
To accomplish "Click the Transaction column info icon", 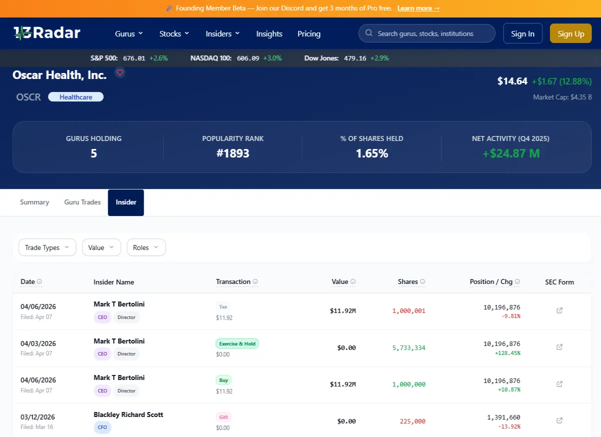I will tap(255, 282).
